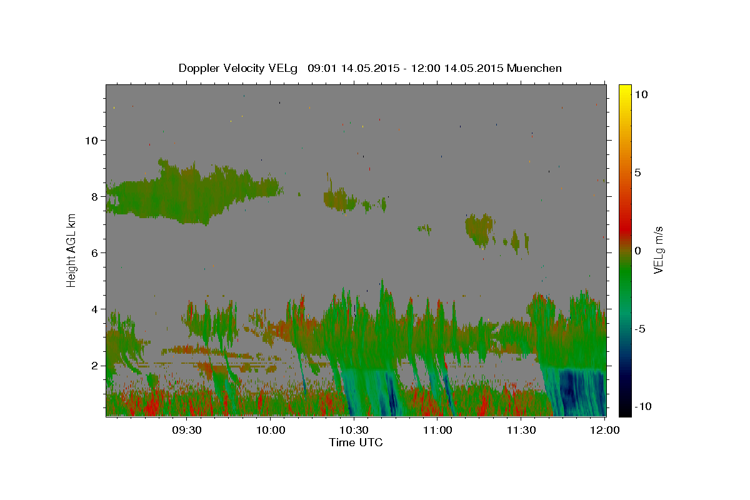Select the 'Muenchen' location text in title

point(534,68)
